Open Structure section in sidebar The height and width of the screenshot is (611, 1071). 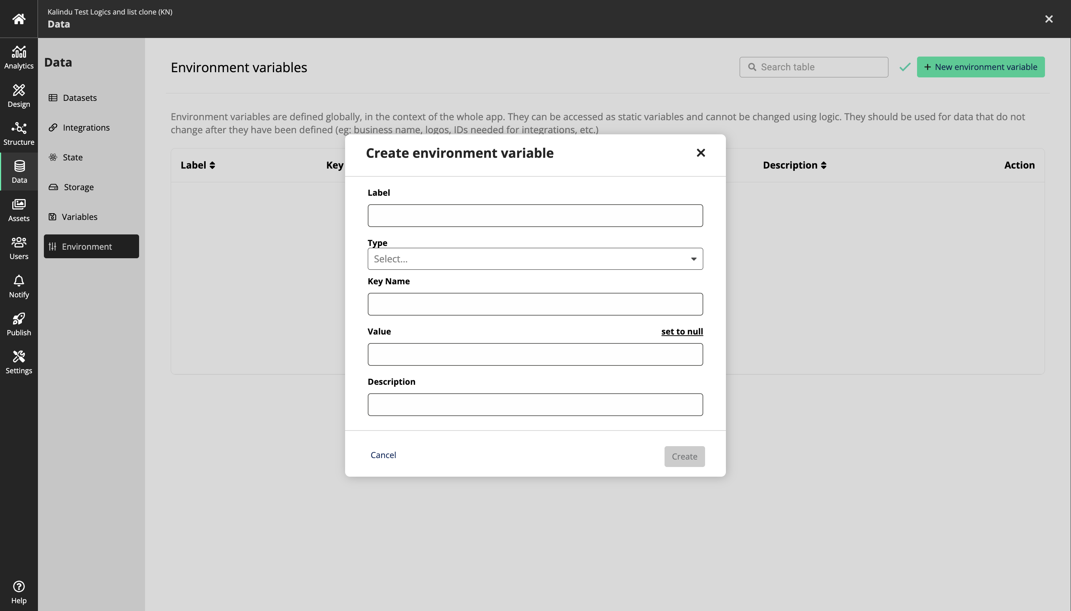[x=19, y=134]
